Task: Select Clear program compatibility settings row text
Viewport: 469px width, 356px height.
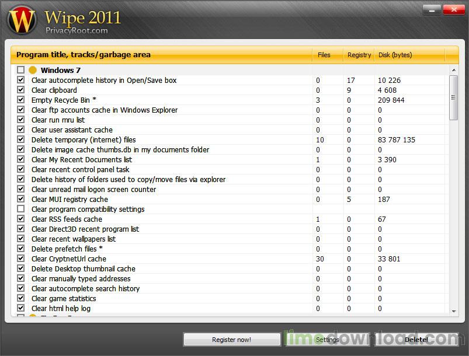Action: click(88, 210)
